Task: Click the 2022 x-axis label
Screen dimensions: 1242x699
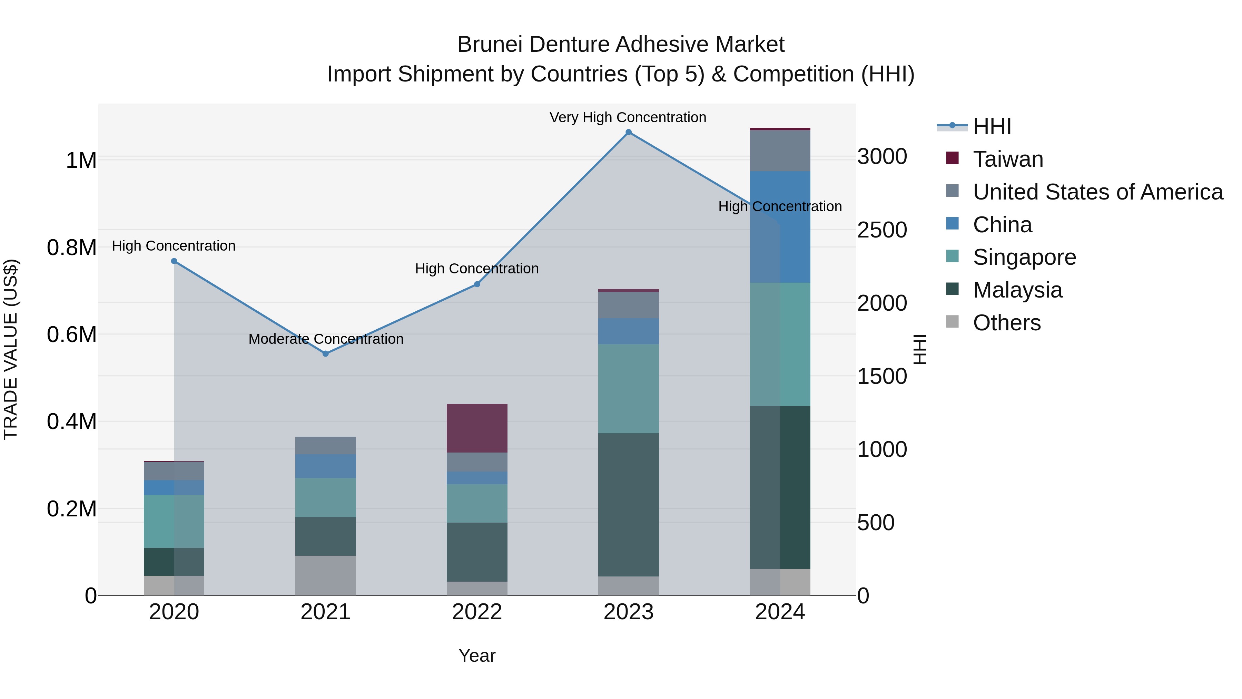Action: (477, 612)
